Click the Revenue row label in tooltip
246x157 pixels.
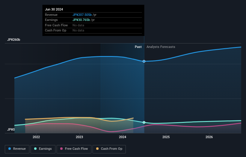pyautogui.click(x=51, y=15)
